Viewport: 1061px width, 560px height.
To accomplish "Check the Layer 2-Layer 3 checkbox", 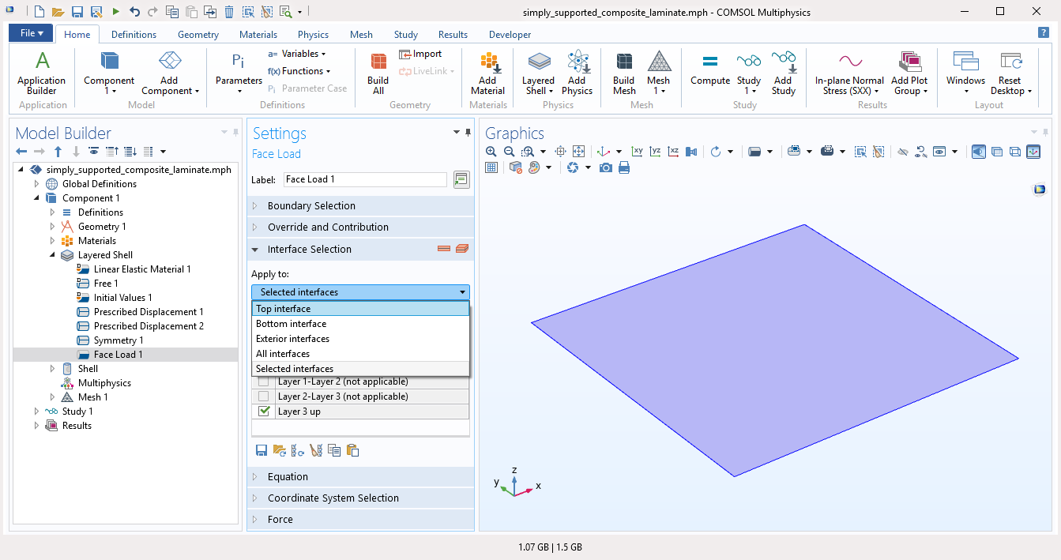I will pos(264,397).
